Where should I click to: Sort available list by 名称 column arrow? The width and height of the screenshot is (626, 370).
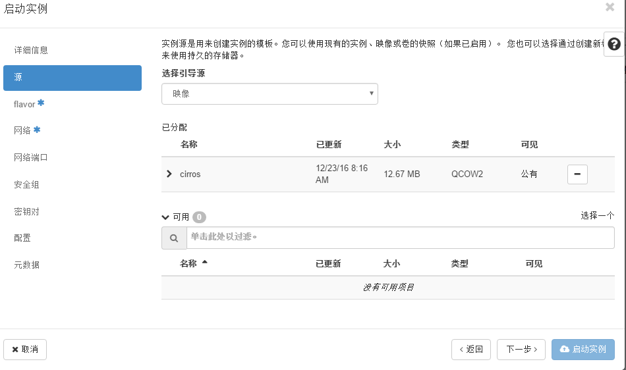[205, 262]
